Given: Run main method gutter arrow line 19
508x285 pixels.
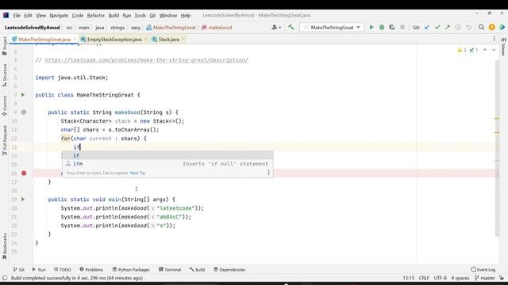Looking at the screenshot, I should click(x=23, y=199).
